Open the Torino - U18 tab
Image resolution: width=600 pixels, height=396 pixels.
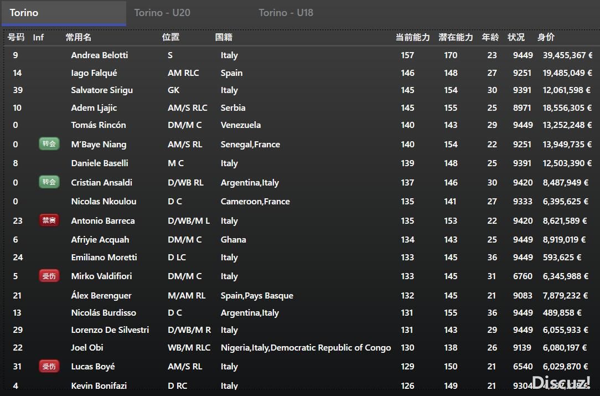(286, 13)
